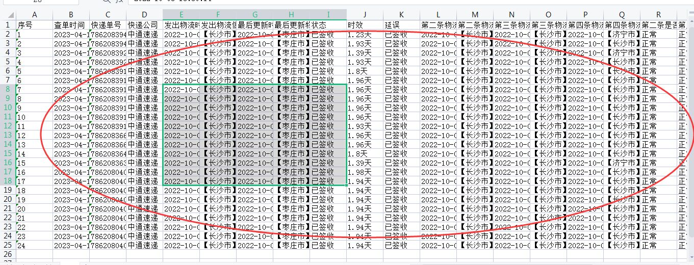Select row 8 header number

point(8,89)
